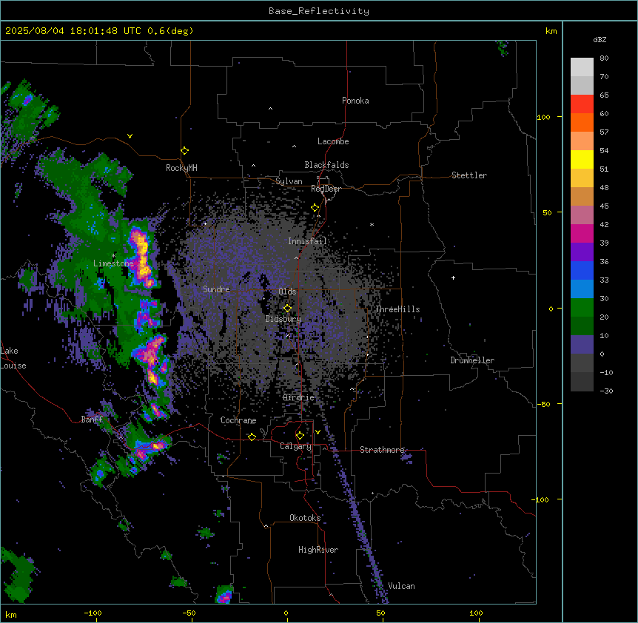Viewport: 638px width, 623px height.
Task: Click the Stettler town label
Action: coord(469,175)
